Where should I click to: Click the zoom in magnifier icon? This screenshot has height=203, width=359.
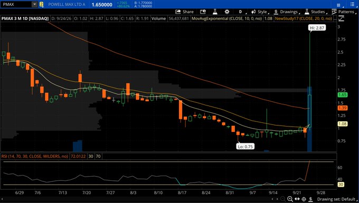tap(290, 199)
